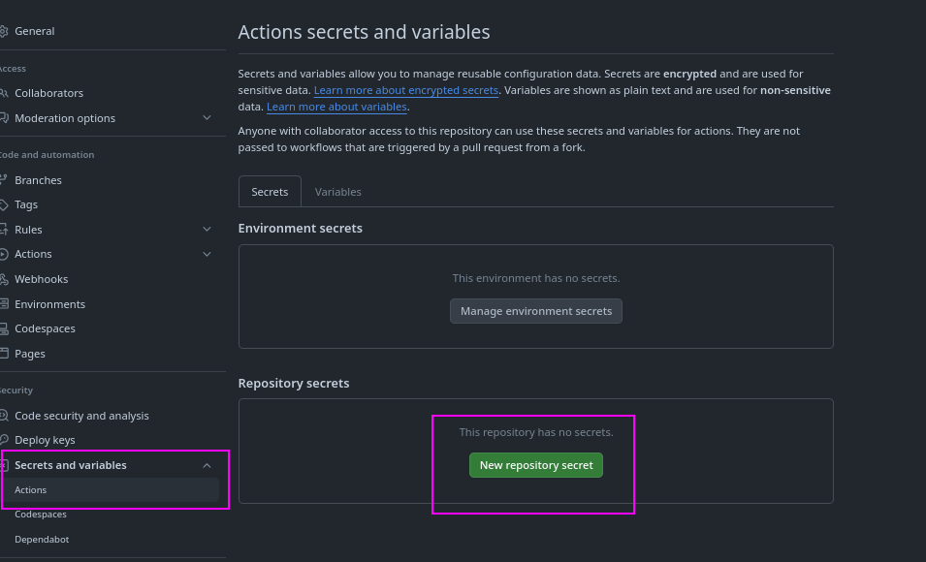Click the New repository secret button
926x562 pixels.
coord(536,465)
